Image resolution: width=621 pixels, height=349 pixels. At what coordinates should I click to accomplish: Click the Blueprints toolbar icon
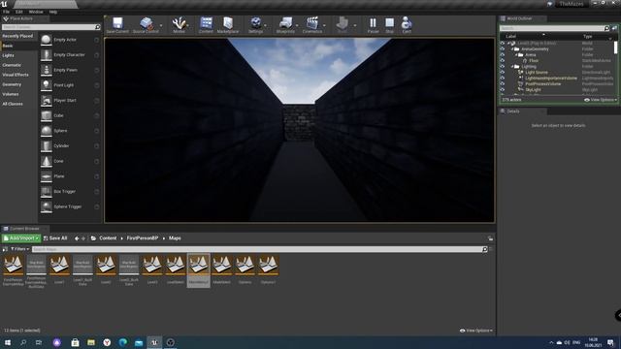click(x=285, y=24)
